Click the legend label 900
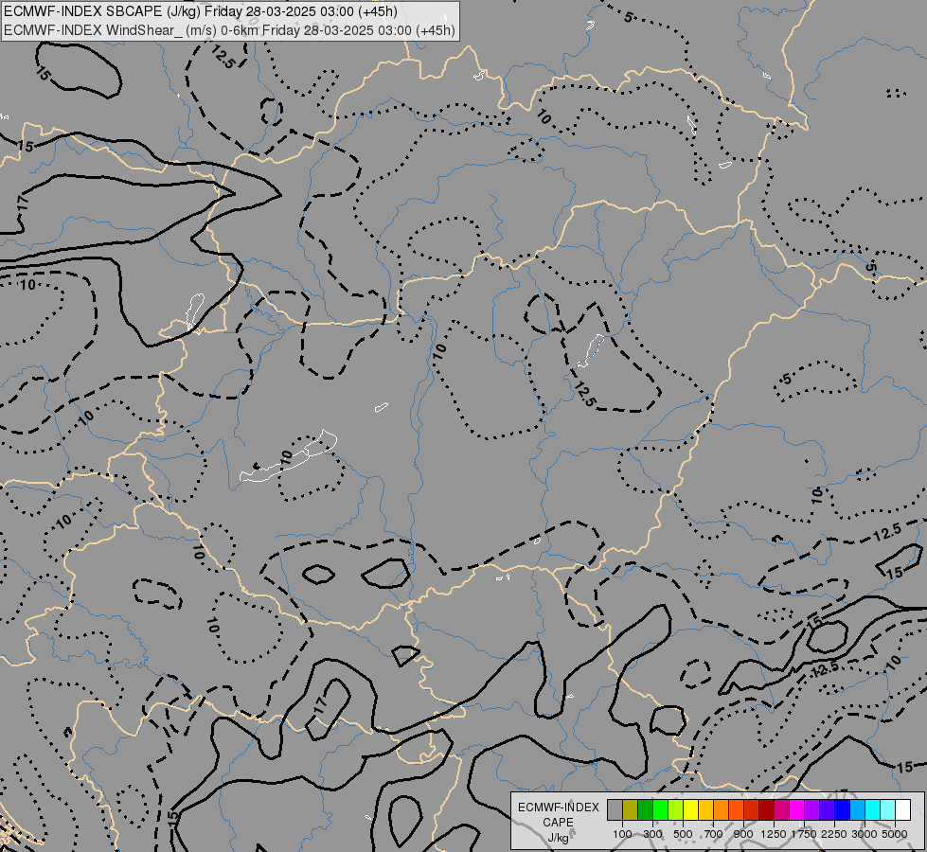The height and width of the screenshot is (852, 927). coord(743,834)
